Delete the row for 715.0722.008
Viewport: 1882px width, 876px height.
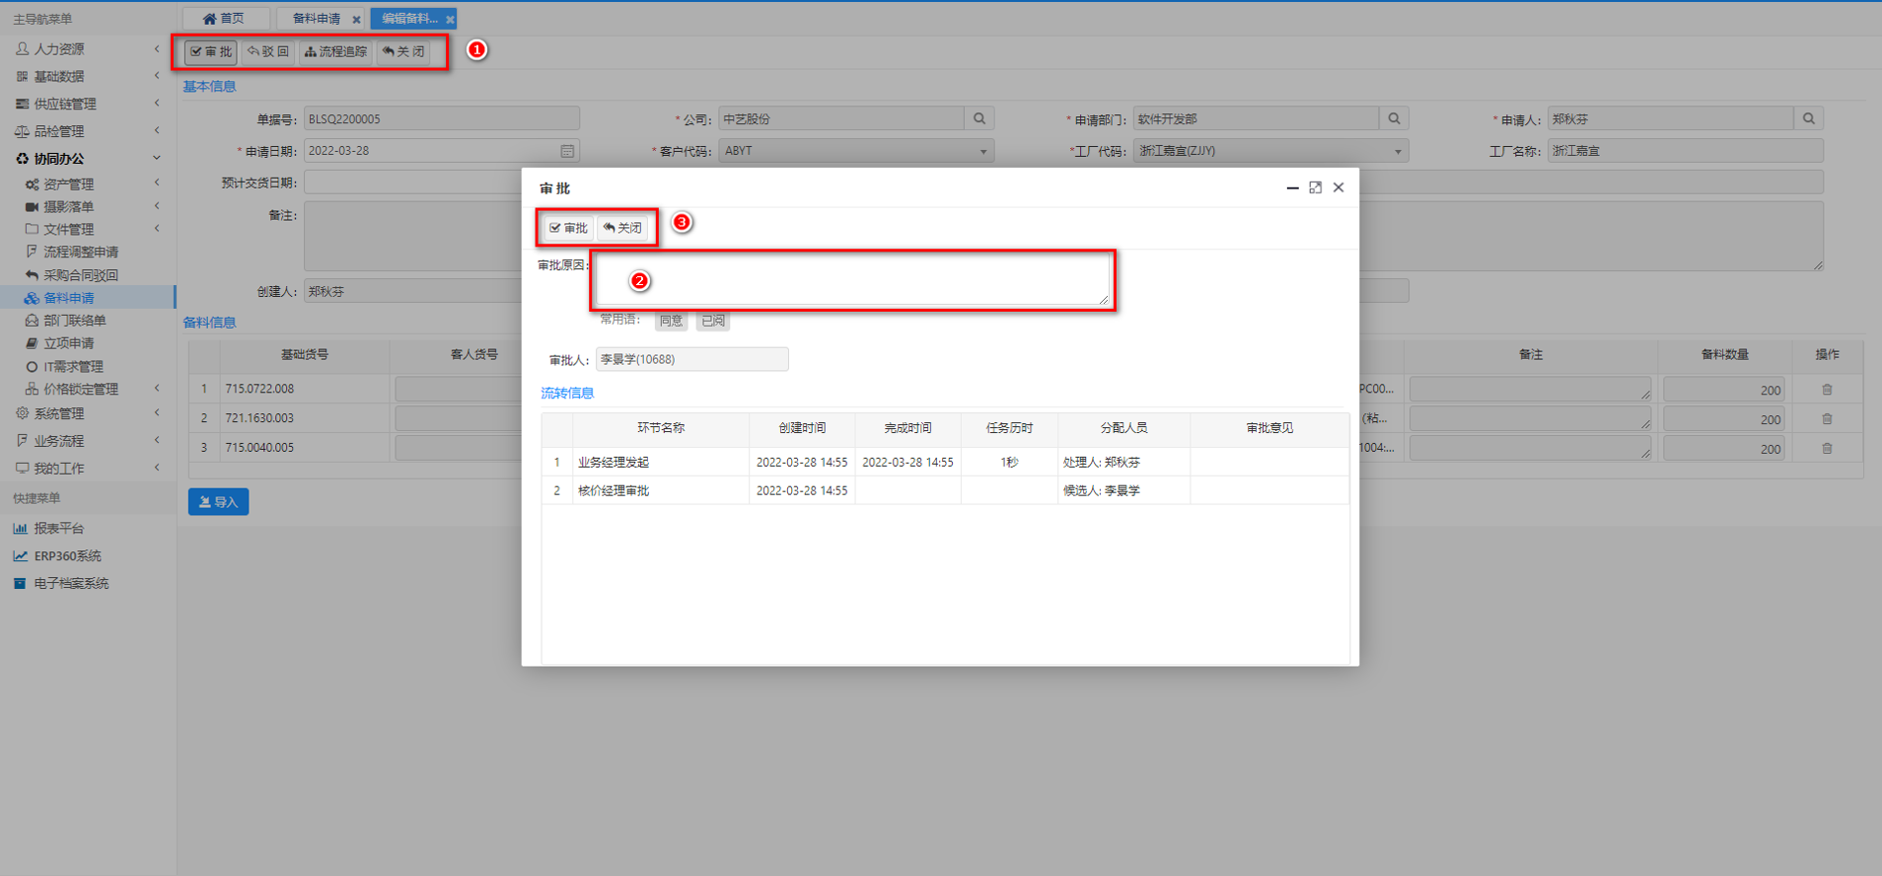coord(1827,390)
